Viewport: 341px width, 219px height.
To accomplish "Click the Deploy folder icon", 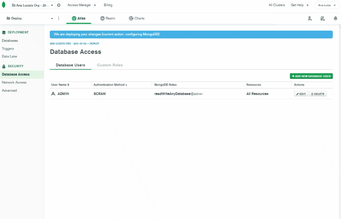I will [8, 18].
